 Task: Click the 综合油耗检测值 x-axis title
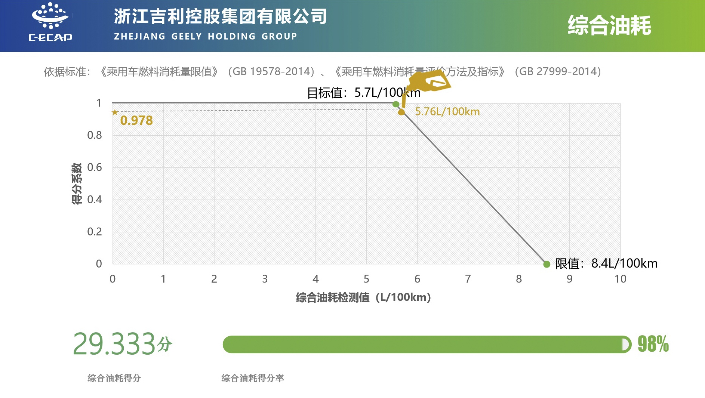pos(364,297)
